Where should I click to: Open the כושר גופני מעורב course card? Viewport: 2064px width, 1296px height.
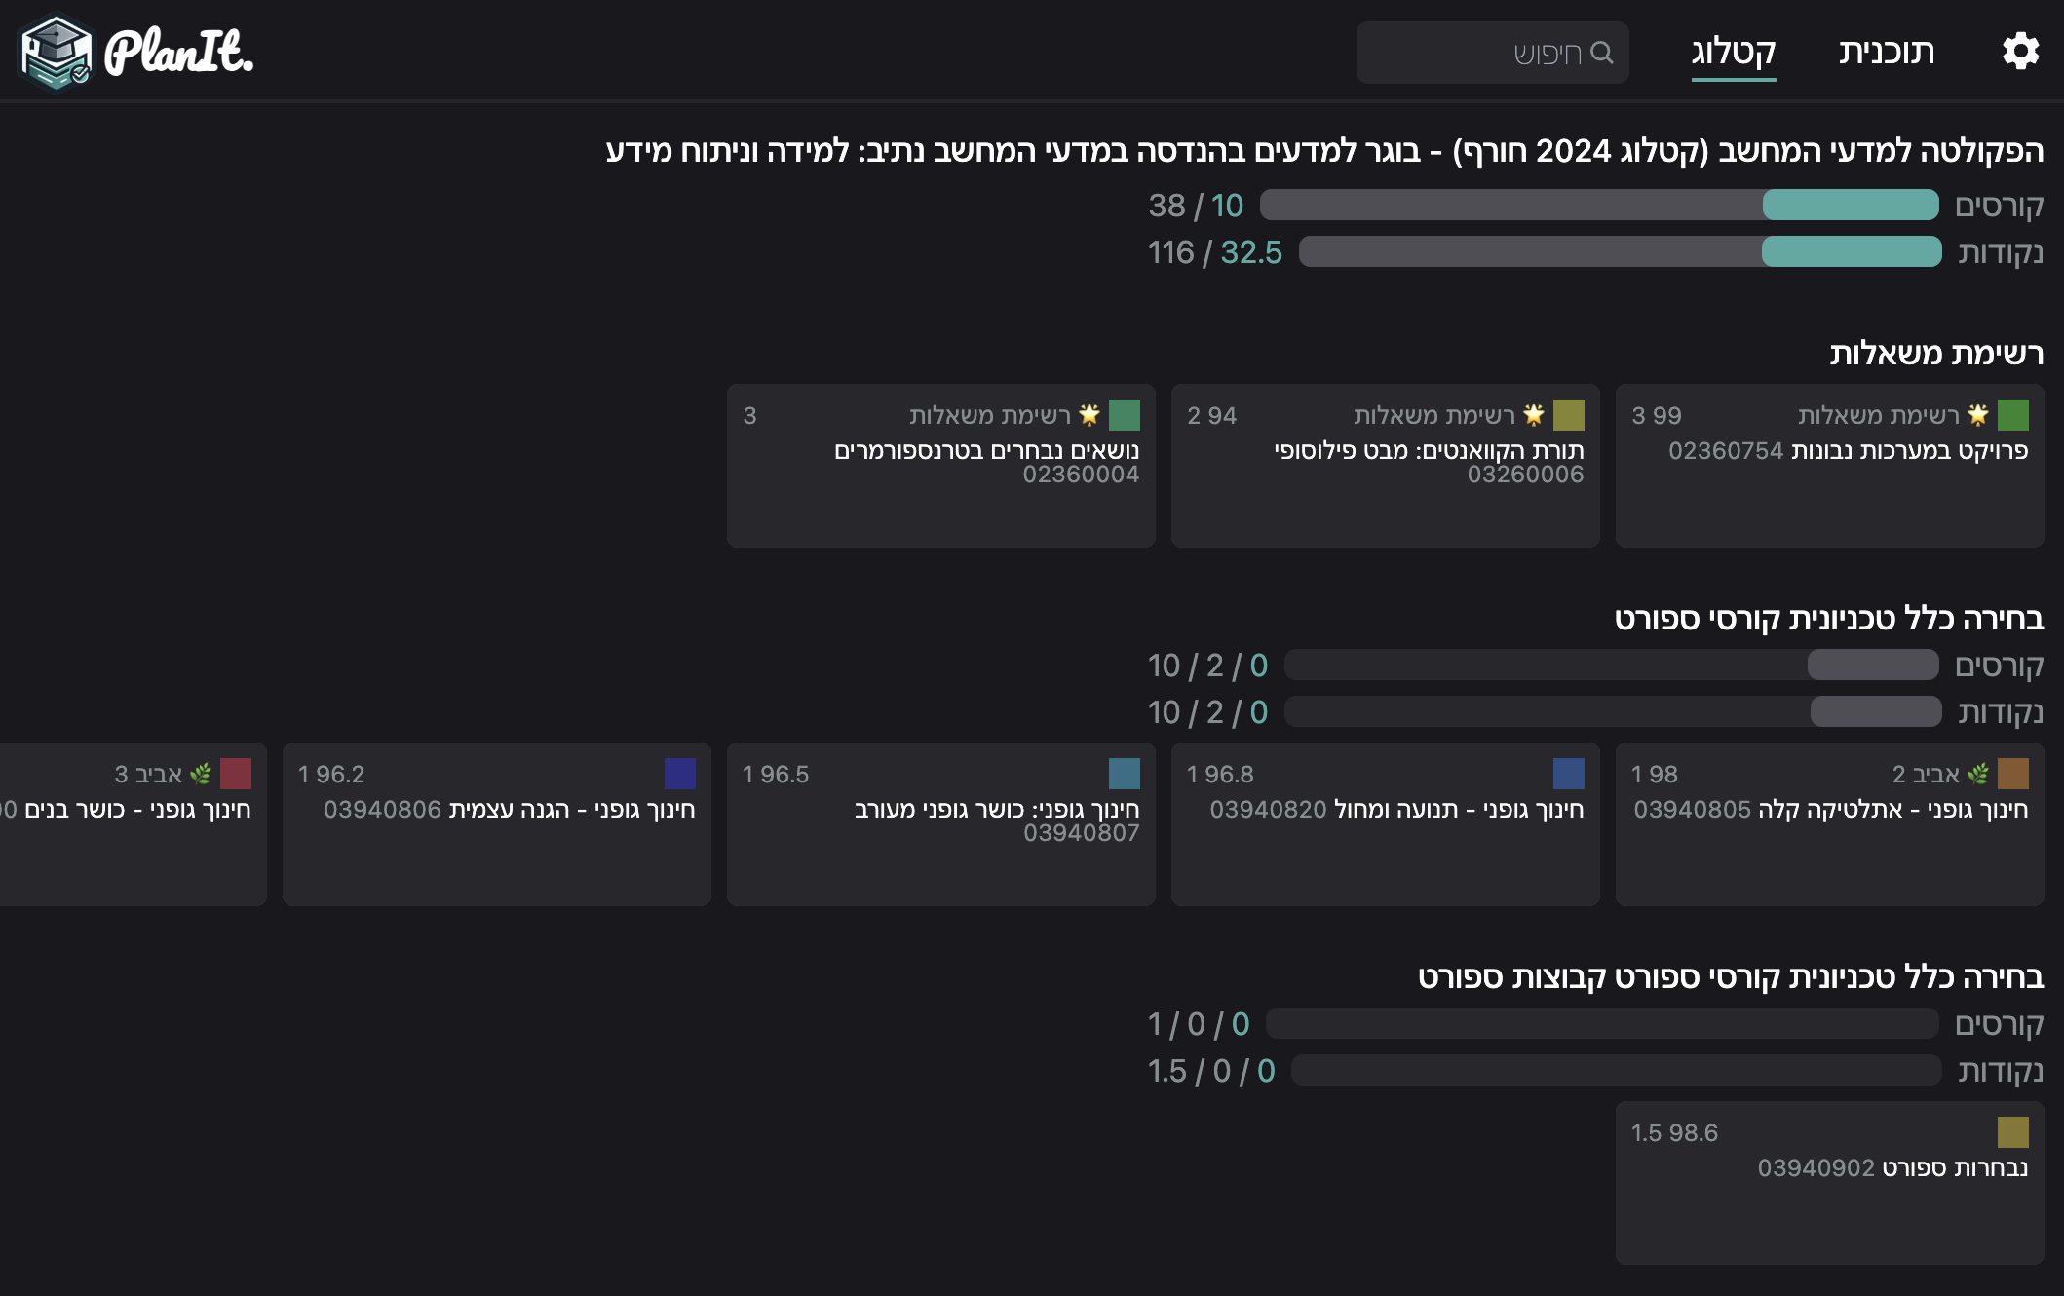point(940,824)
